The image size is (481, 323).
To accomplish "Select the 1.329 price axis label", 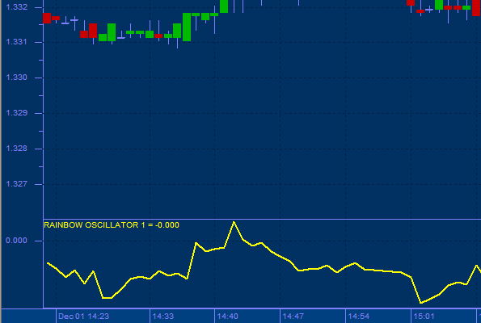I will coord(16,113).
